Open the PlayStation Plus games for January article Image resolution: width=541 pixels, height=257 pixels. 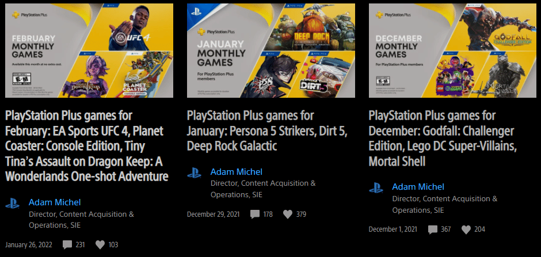coord(267,131)
